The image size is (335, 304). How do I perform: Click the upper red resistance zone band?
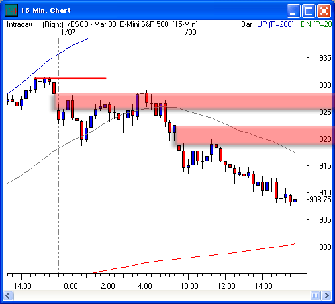[x=194, y=101]
